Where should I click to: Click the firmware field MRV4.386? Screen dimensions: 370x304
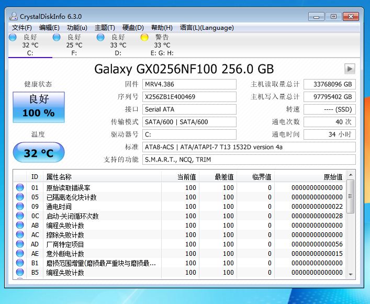pos(189,84)
